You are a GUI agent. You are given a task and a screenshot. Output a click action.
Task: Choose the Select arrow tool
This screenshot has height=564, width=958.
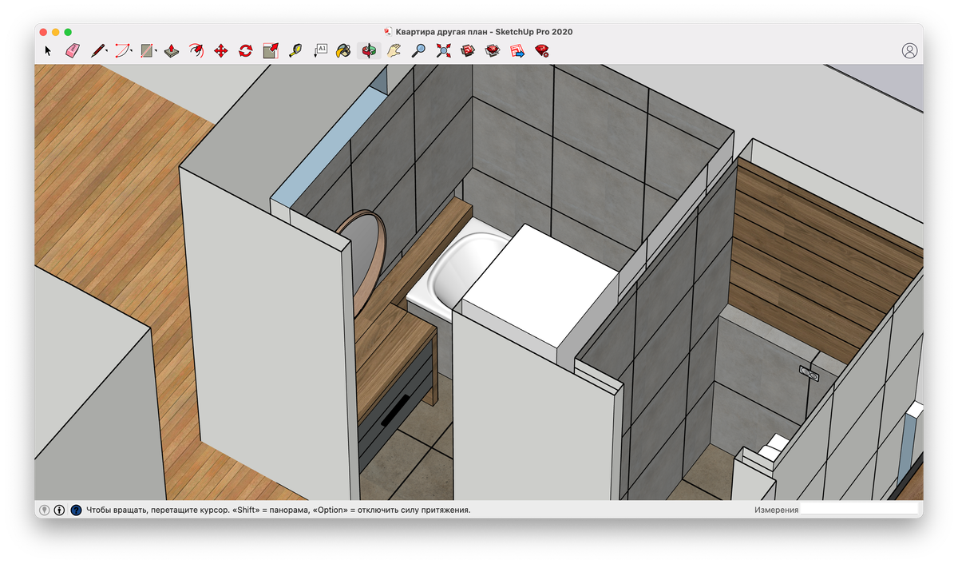point(48,50)
